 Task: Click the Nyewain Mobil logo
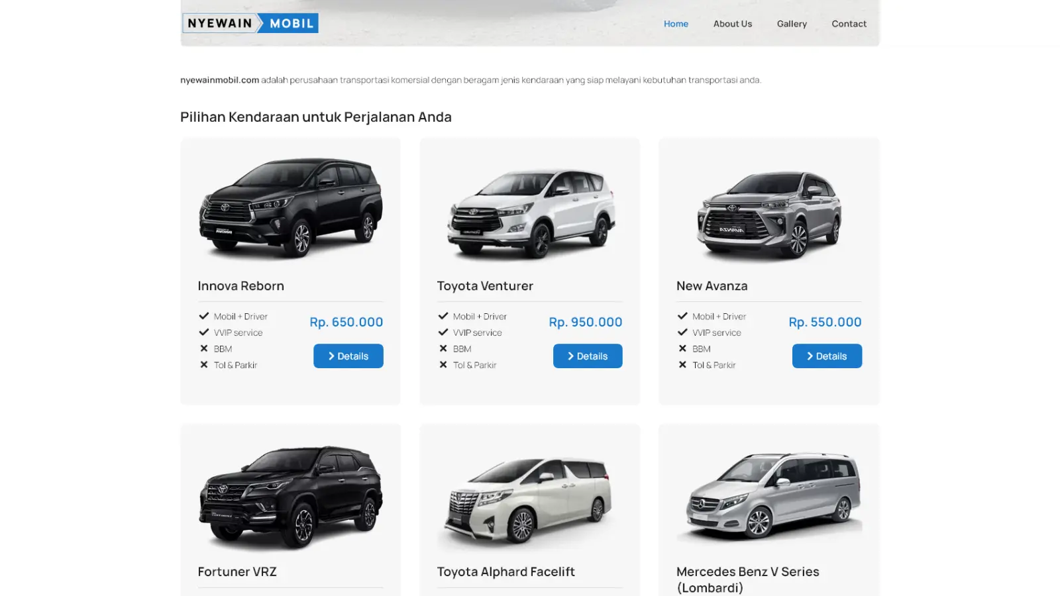pos(250,23)
